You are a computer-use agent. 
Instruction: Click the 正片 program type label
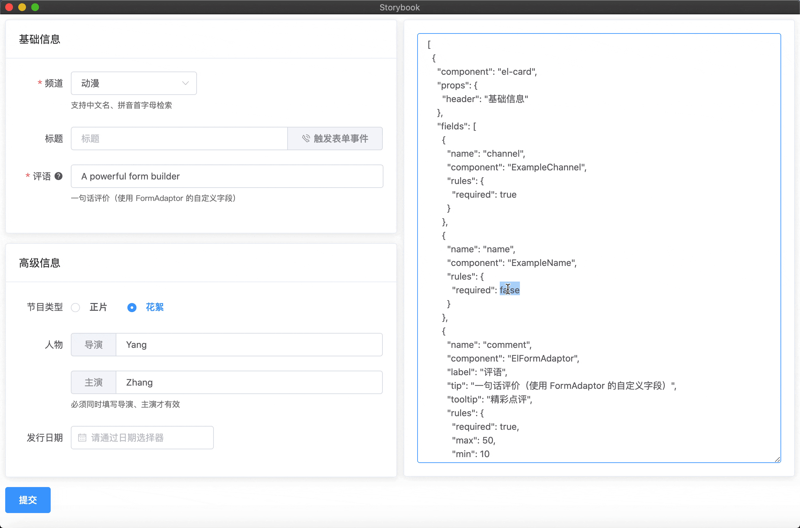click(98, 307)
